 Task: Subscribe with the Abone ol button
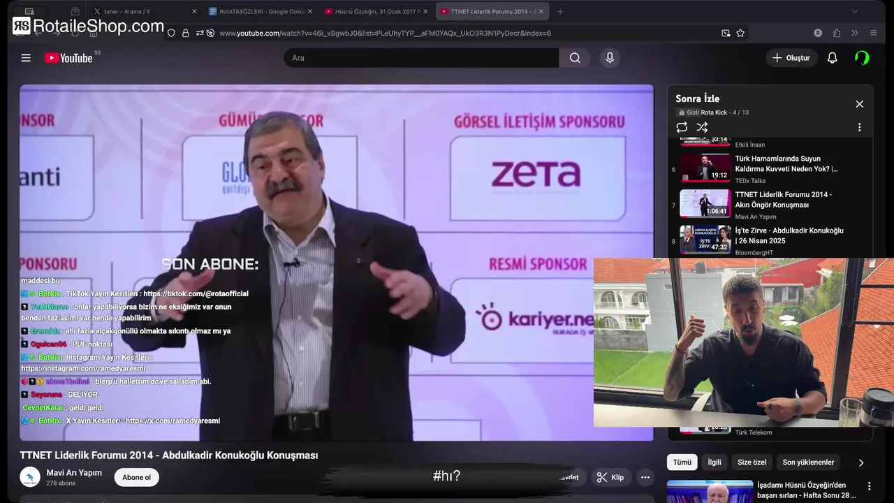coord(136,477)
